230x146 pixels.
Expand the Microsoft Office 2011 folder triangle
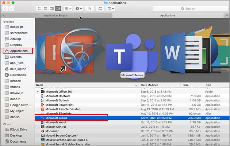[x=38, y=92]
